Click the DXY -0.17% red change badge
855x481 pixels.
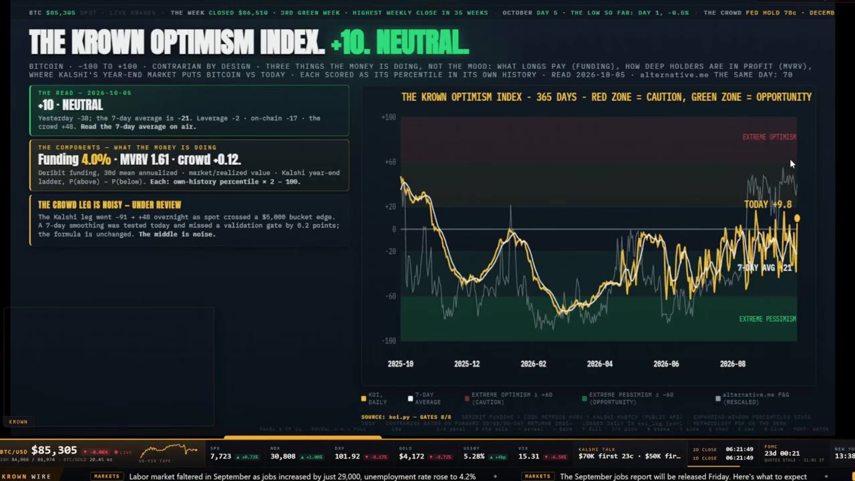click(376, 457)
